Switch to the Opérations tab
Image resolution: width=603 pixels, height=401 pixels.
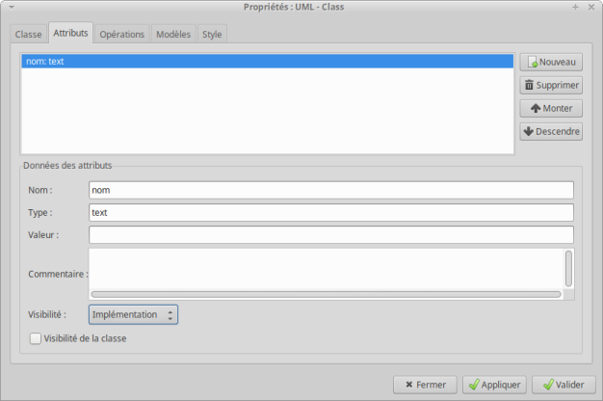tap(122, 35)
